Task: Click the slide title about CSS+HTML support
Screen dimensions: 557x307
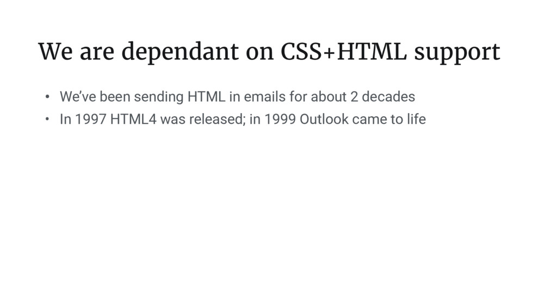Action: (269, 52)
